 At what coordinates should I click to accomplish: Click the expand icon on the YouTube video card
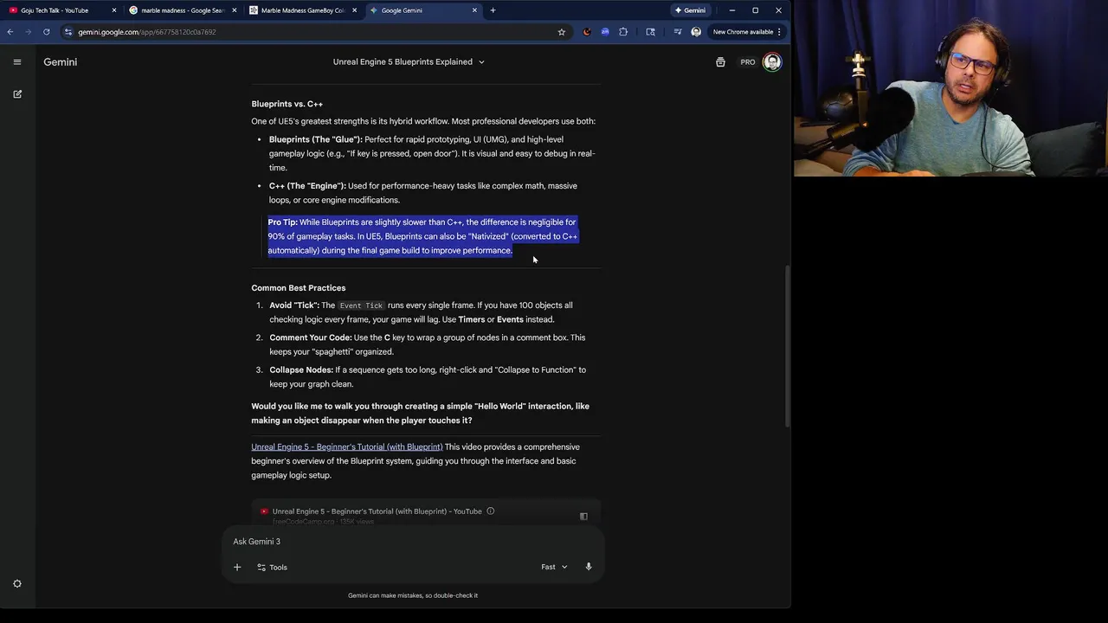583,516
